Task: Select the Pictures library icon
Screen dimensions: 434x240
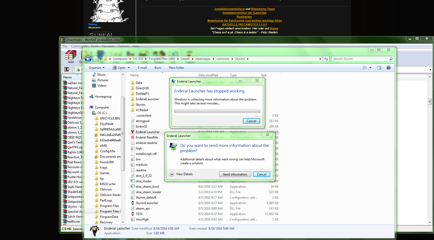Action: 94,80
